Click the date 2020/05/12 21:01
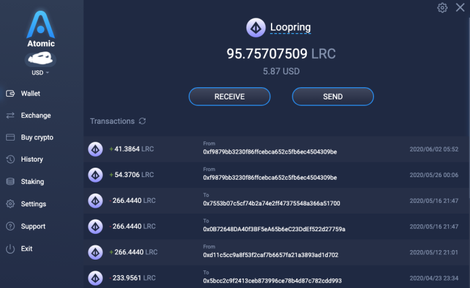The height and width of the screenshot is (288, 470). [x=433, y=252]
